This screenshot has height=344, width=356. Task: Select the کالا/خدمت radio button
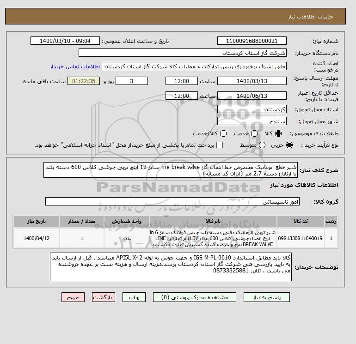tap(223, 133)
